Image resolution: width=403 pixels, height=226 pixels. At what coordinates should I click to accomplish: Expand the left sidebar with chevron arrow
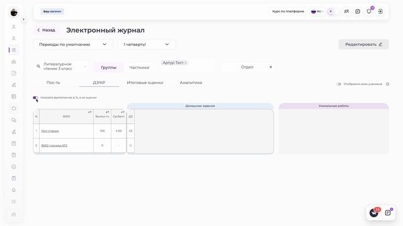(x=23, y=19)
